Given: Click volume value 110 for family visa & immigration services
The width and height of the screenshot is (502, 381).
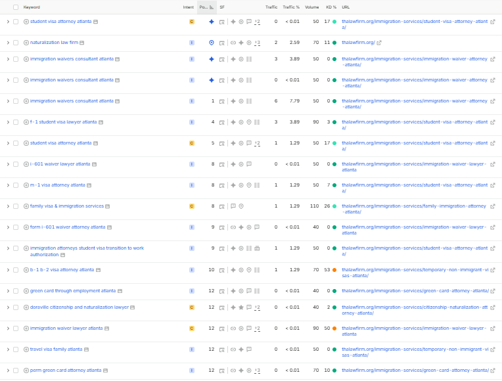Looking at the screenshot, I should (x=314, y=206).
